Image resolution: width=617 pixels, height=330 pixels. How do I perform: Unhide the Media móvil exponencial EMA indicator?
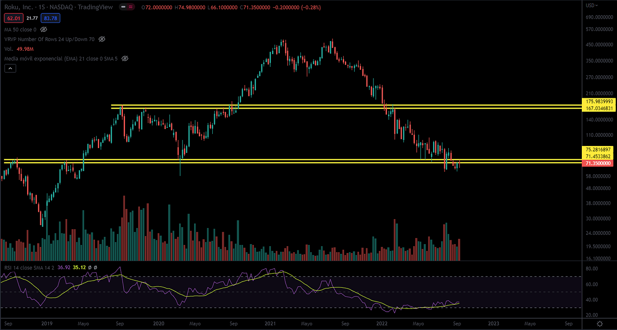(x=125, y=58)
